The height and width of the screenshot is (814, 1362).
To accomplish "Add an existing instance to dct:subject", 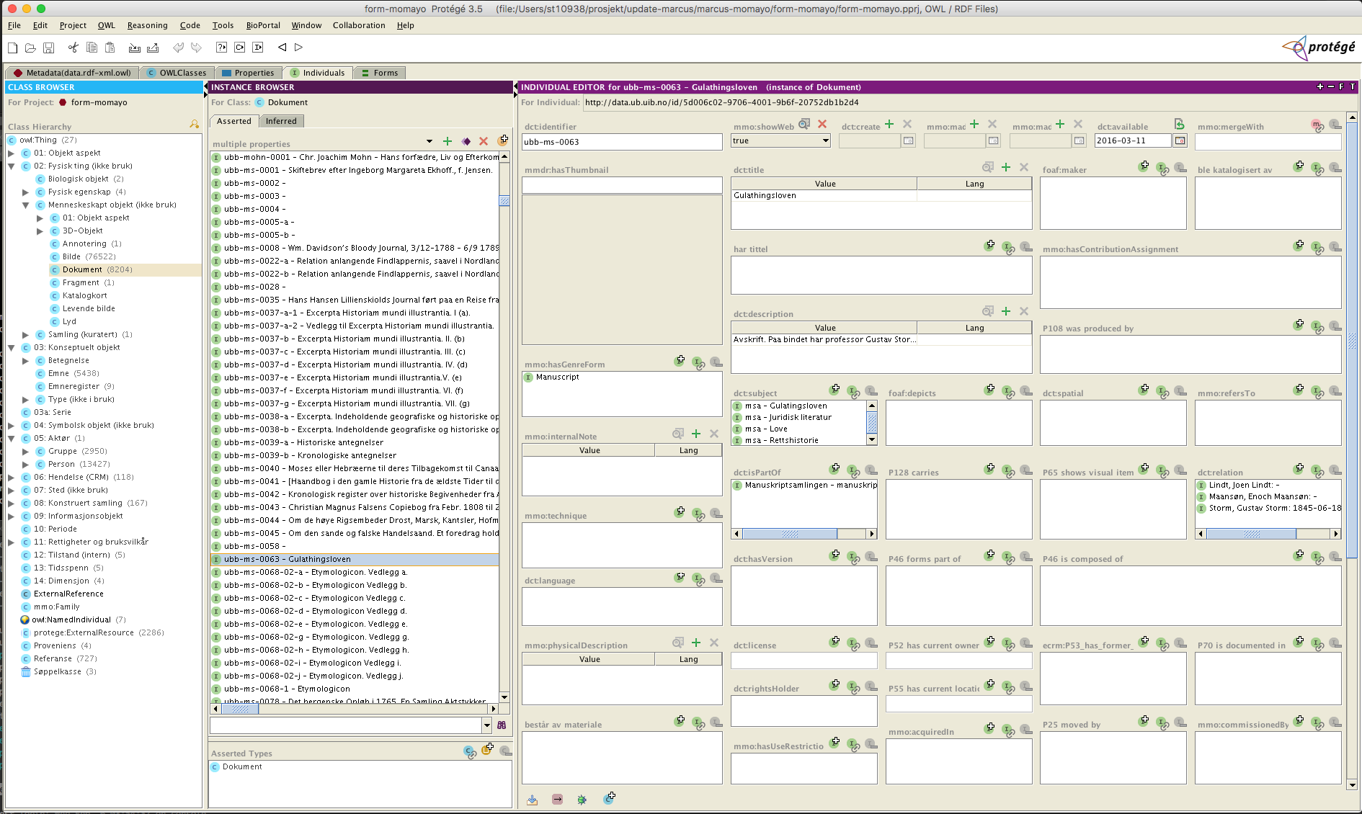I will click(853, 391).
